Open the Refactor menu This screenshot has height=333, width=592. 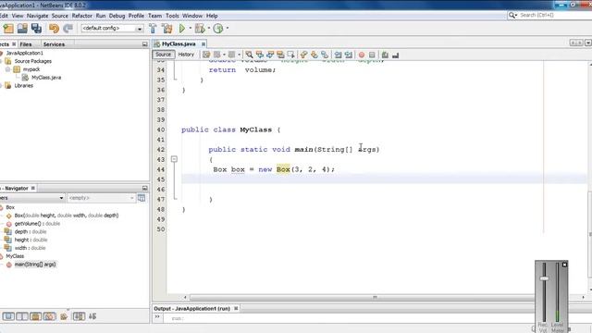click(82, 16)
